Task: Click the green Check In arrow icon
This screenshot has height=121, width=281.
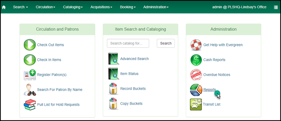Action: [30, 60]
